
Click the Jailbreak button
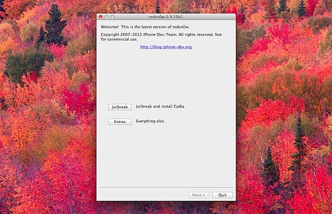tap(120, 107)
